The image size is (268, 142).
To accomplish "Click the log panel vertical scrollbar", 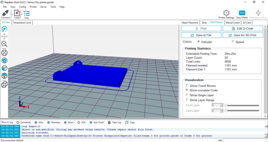I will click(266, 131).
